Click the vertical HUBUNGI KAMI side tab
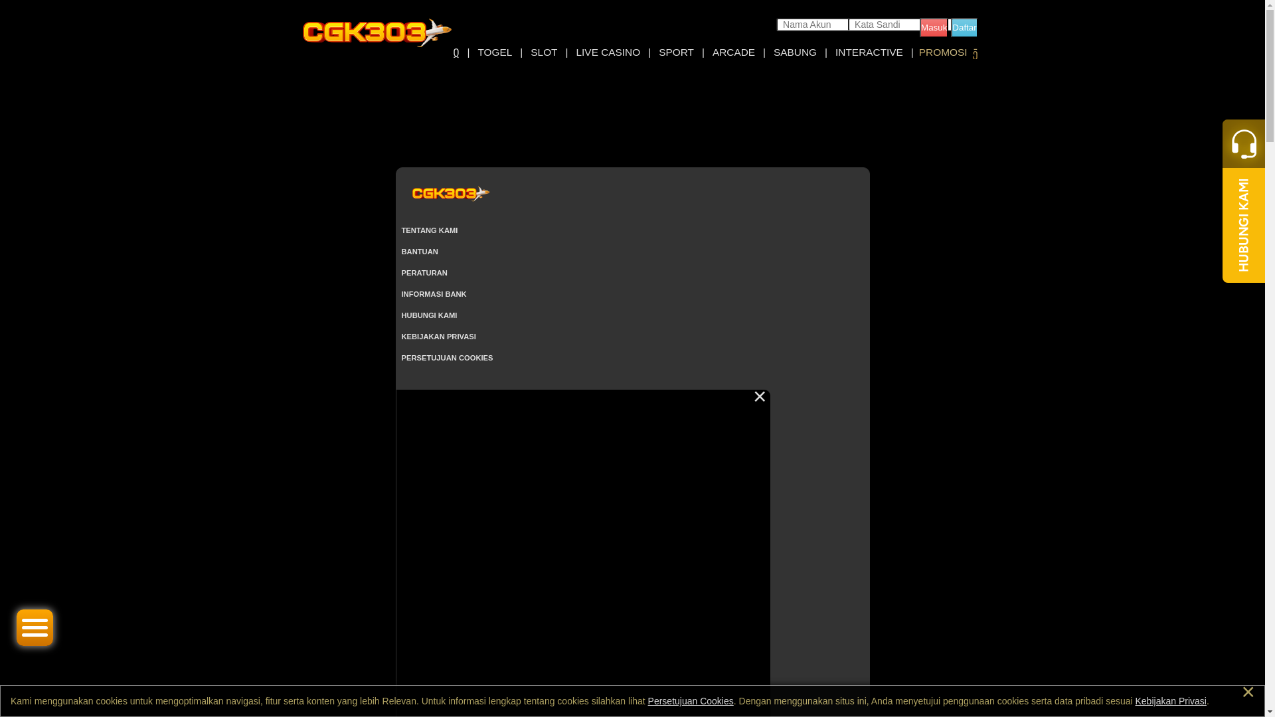Screen dimensions: 1275x717 pos(1244,225)
